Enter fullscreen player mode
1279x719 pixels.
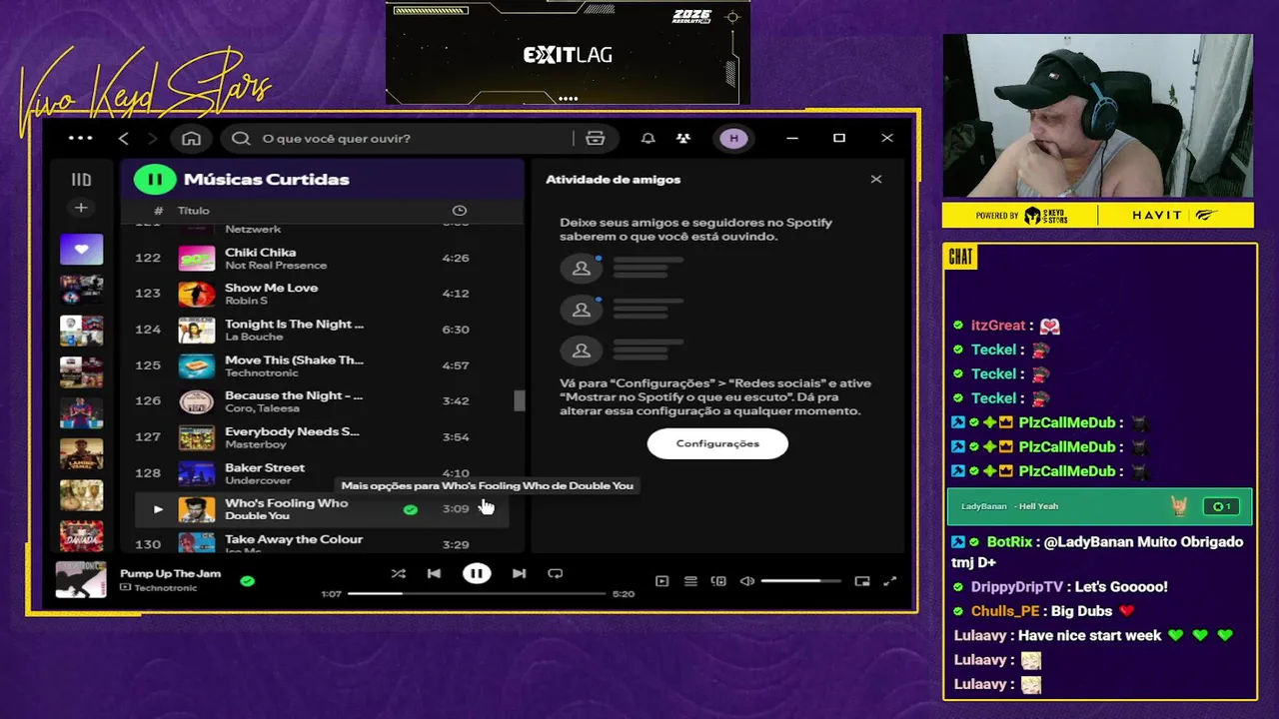coord(890,581)
